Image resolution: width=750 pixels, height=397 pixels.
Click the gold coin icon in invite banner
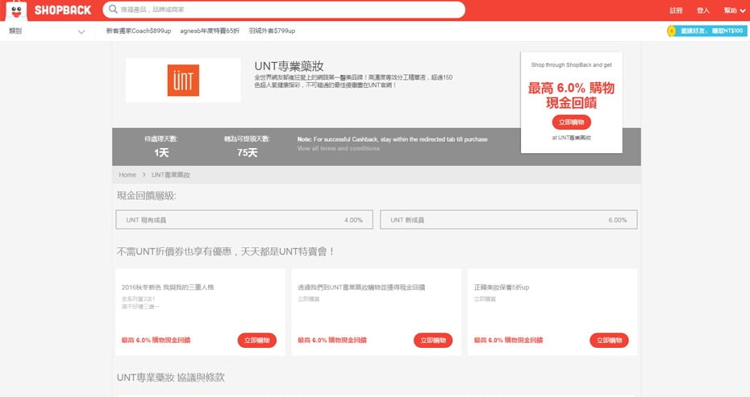(672, 31)
